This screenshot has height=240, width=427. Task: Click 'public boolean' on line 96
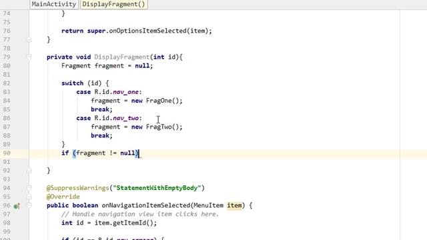(x=72, y=205)
